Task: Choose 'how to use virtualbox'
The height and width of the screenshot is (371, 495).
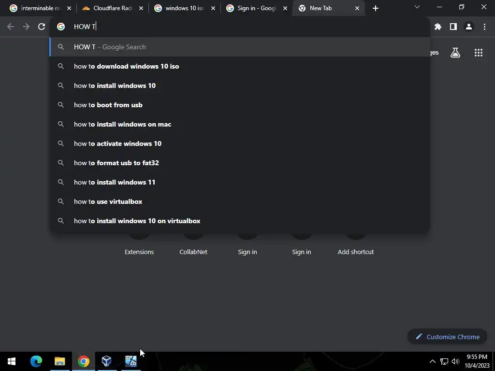Action: (x=240, y=201)
